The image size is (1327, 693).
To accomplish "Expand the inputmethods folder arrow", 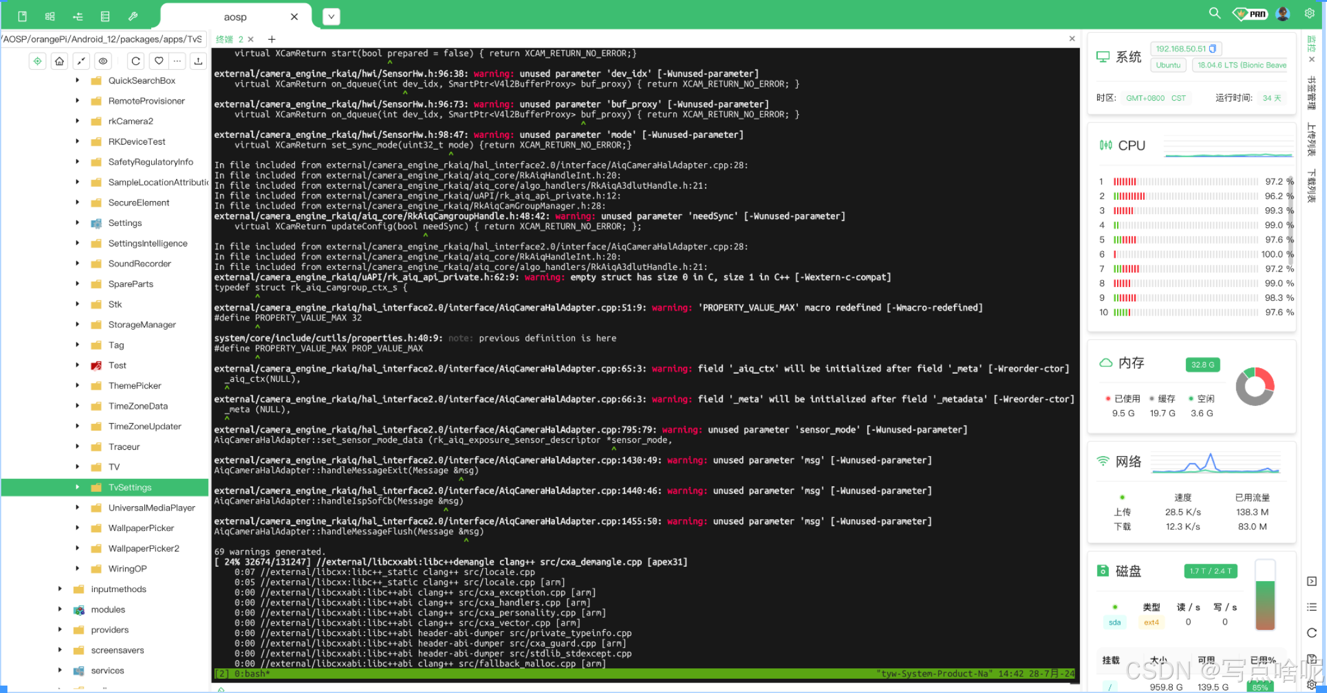I will click(x=60, y=588).
